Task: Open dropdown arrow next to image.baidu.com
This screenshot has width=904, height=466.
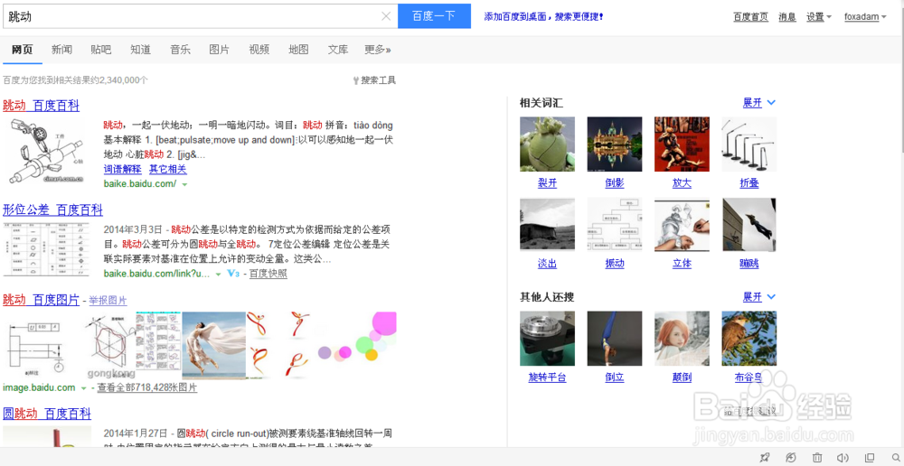Action: [x=84, y=388]
